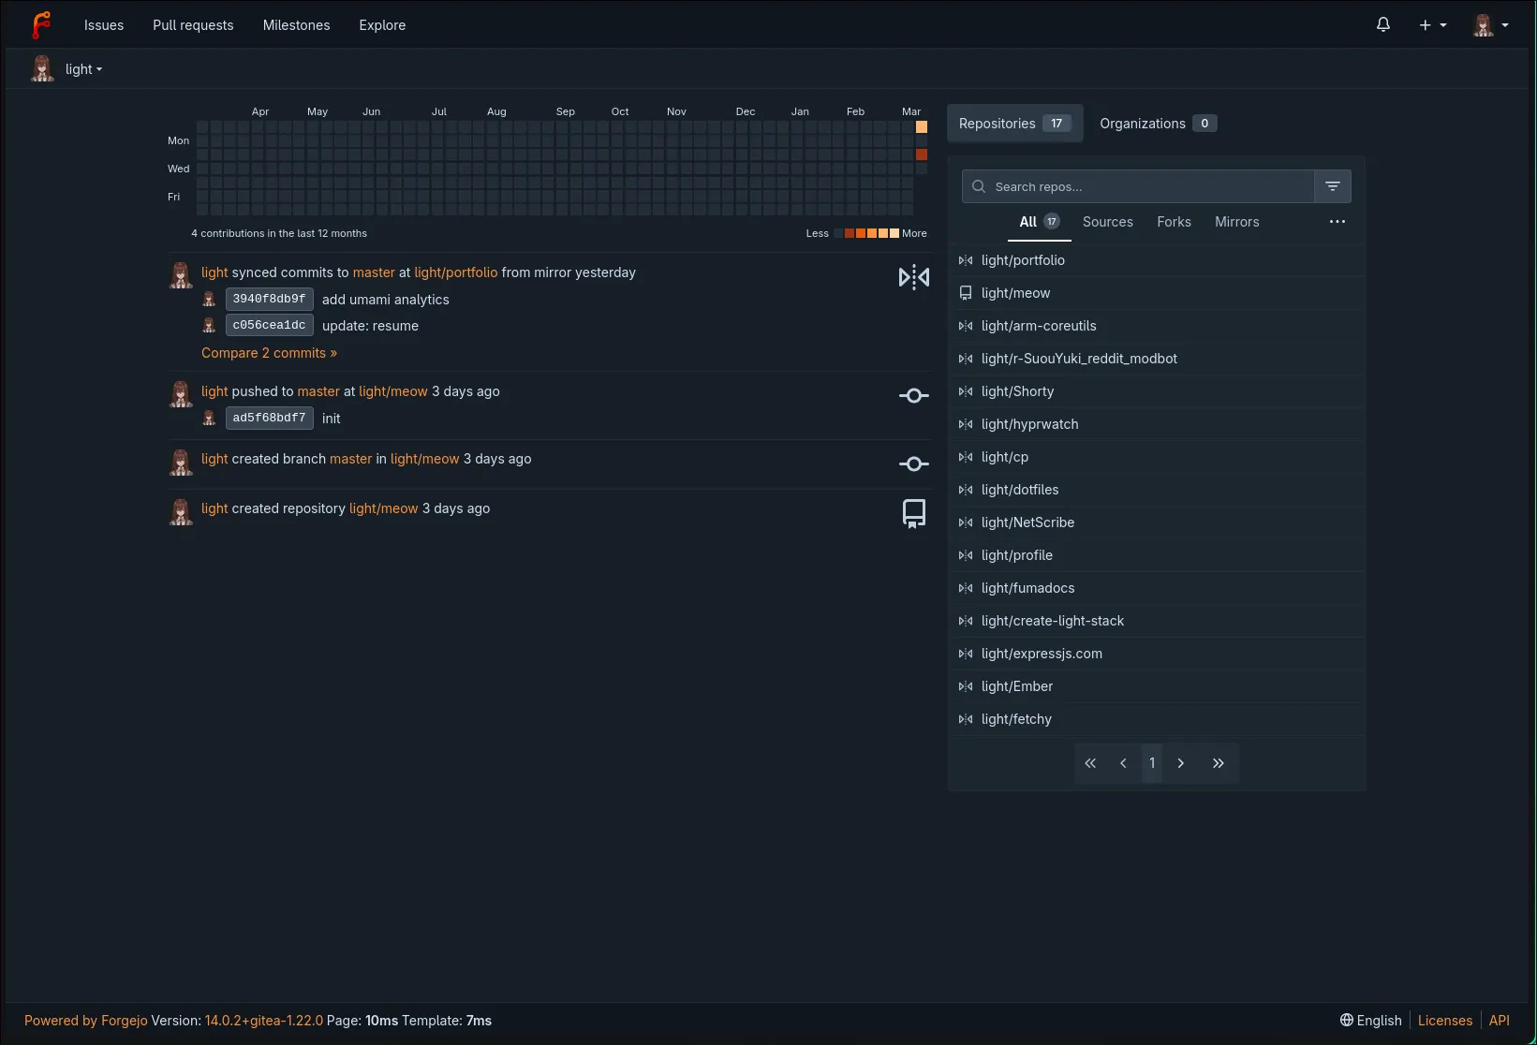1537x1045 pixels.
Task: Open the notifications bell
Action: (x=1382, y=25)
